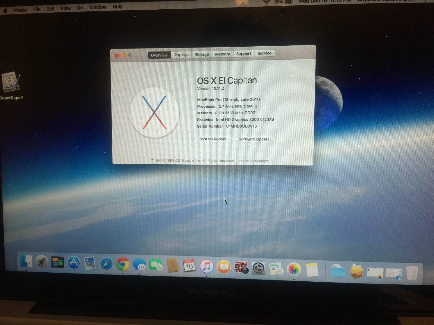Image resolution: width=434 pixels, height=325 pixels.
Task: Click the Software Update... button
Action: (256, 139)
